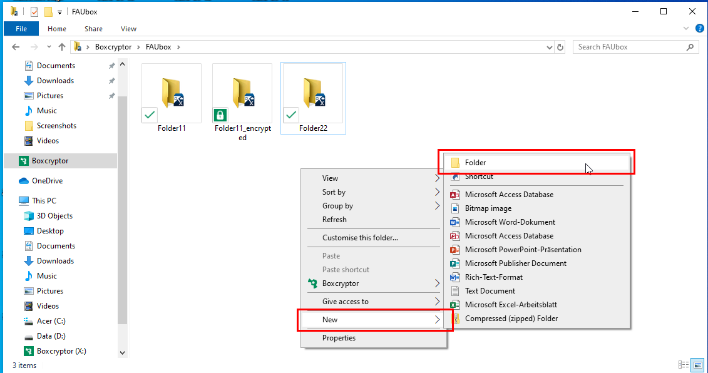Switch to details view layout
Screen dimensions: 708x373
(x=684, y=365)
